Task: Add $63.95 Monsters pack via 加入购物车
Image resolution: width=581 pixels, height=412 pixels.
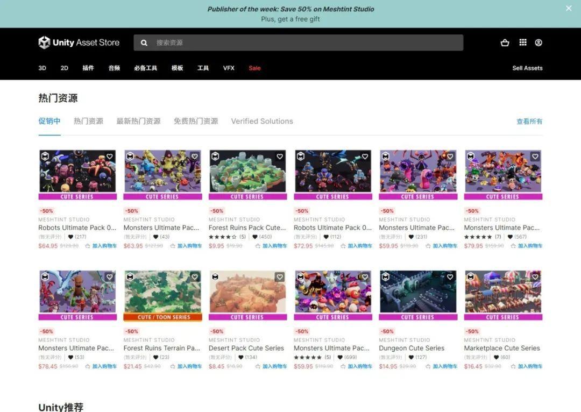Action: (x=190, y=246)
